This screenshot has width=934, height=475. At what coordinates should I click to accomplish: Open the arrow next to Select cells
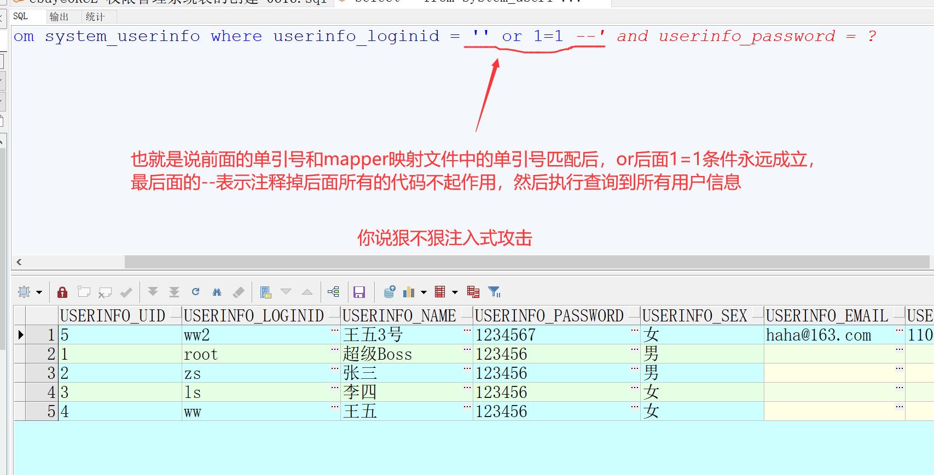point(39,292)
